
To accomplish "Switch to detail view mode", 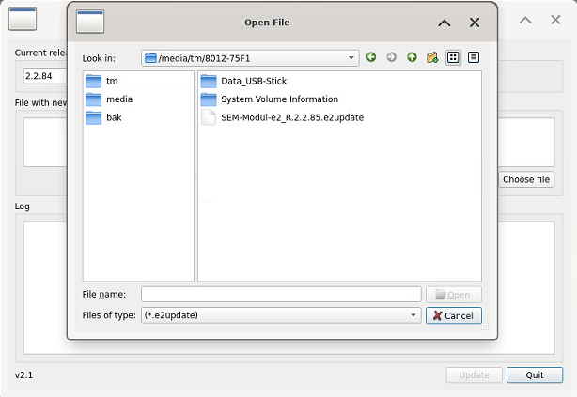I will (474, 57).
